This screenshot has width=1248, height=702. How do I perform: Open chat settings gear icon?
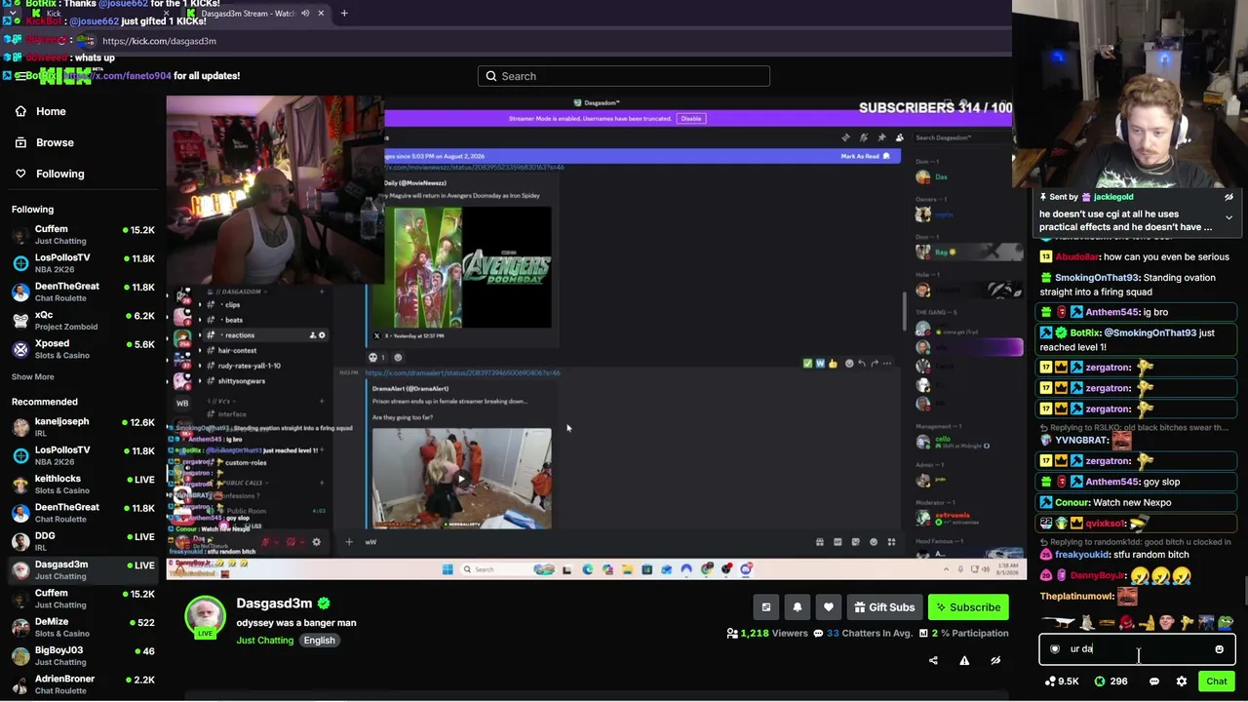1182,682
